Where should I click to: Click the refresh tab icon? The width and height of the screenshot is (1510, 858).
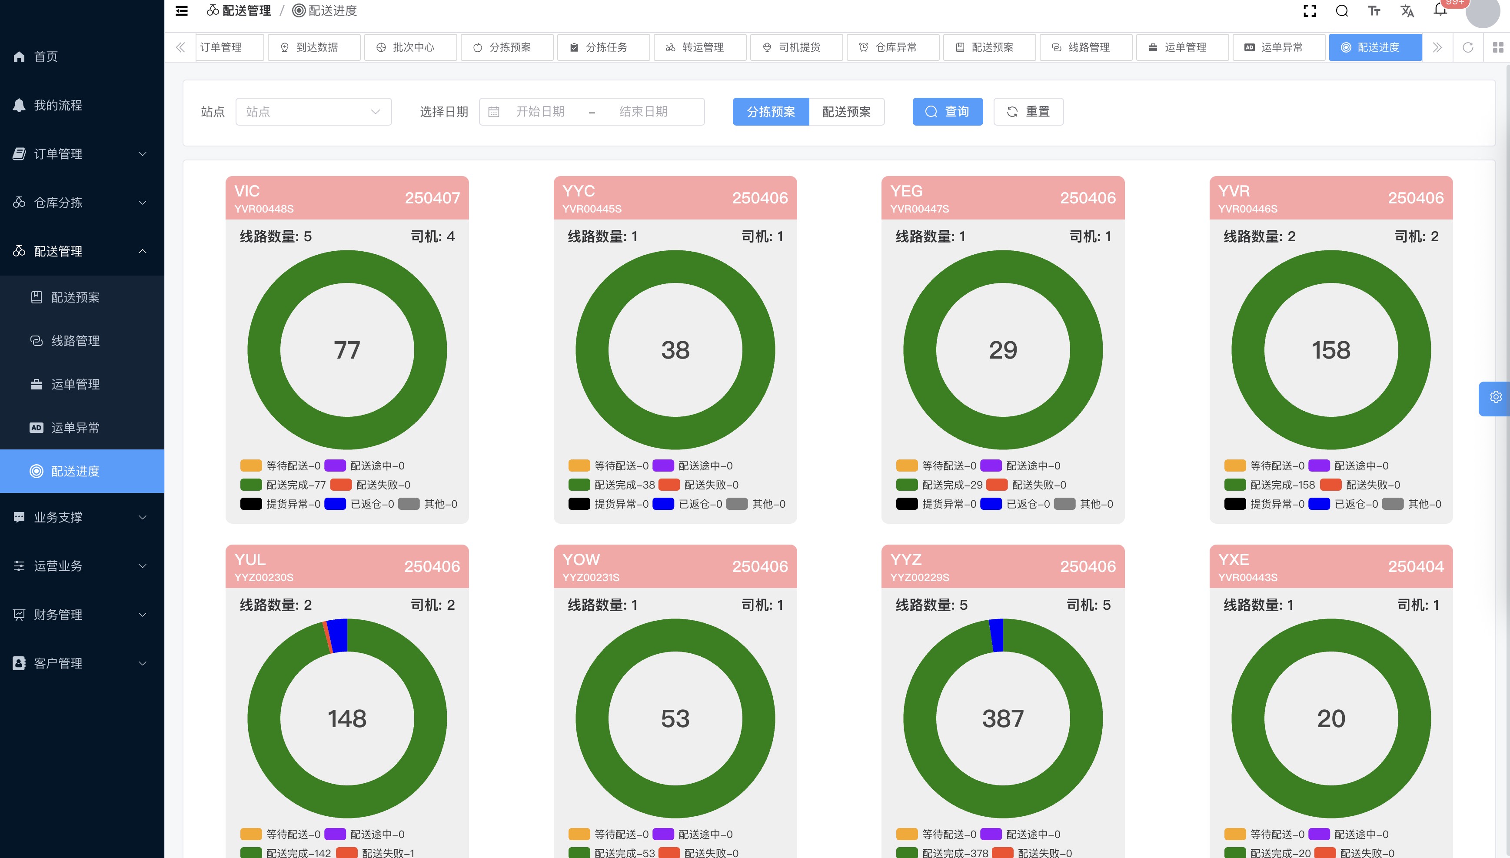tap(1467, 47)
